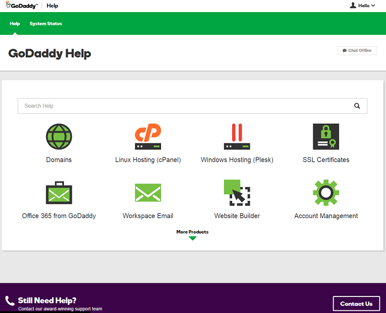Image resolution: width=386 pixels, height=313 pixels.
Task: Click the Linux Hosting cPanel icon
Action: click(148, 136)
